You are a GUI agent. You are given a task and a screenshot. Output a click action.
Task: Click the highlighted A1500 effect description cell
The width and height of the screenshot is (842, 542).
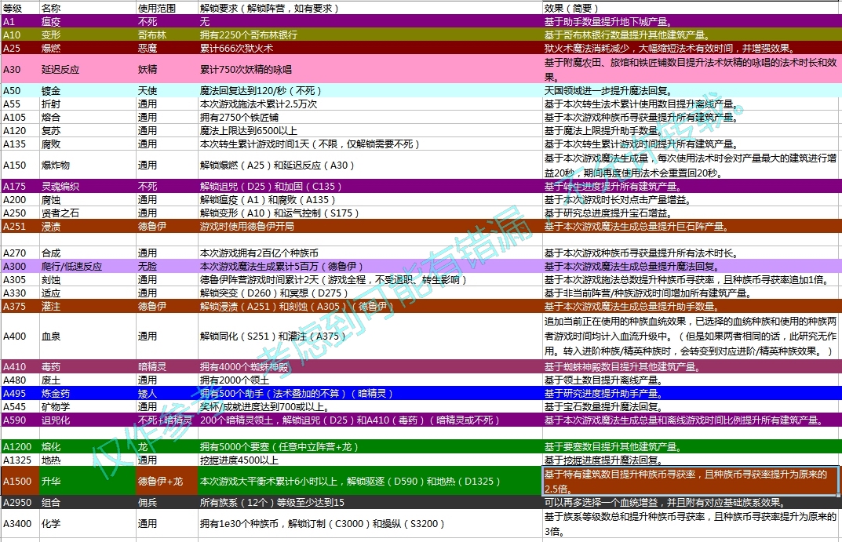tap(691, 482)
